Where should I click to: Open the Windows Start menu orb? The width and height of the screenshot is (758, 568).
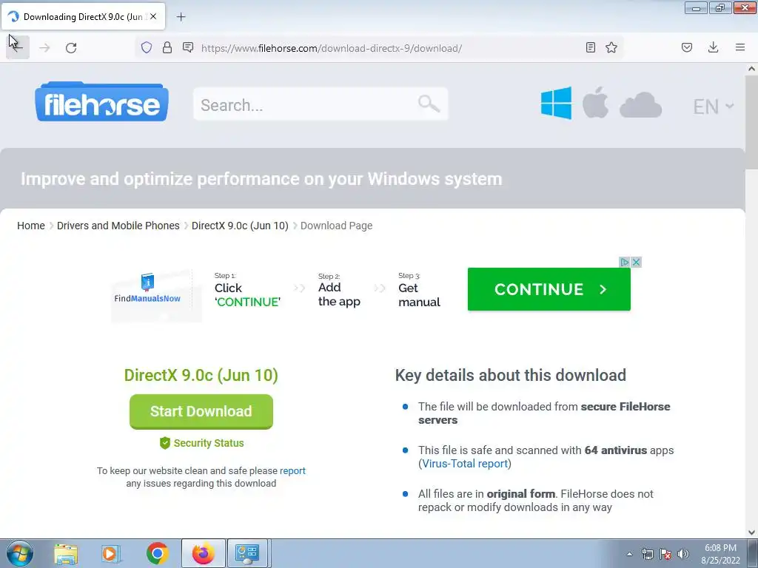[20, 553]
